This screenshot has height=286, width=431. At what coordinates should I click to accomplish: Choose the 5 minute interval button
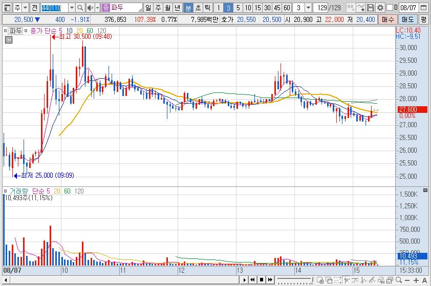coord(238,8)
